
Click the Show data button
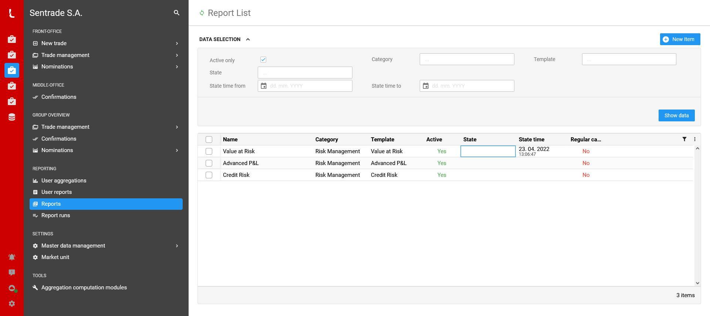[676, 115]
